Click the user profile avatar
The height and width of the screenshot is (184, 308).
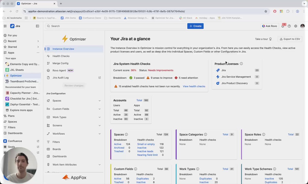click(x=302, y=26)
